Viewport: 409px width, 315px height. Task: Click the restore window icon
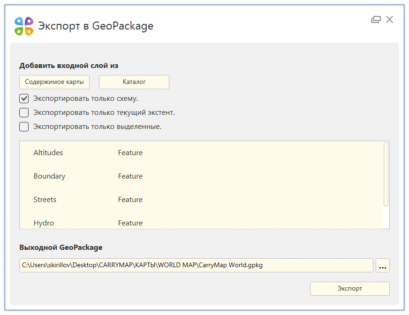(x=376, y=20)
